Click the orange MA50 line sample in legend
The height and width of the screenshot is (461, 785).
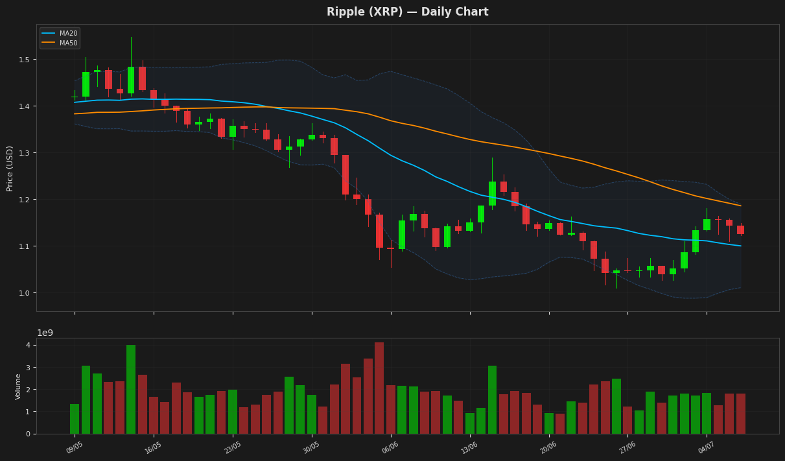pos(49,43)
